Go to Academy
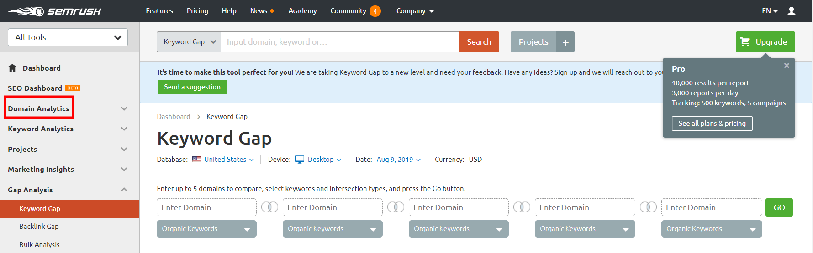 (x=302, y=11)
